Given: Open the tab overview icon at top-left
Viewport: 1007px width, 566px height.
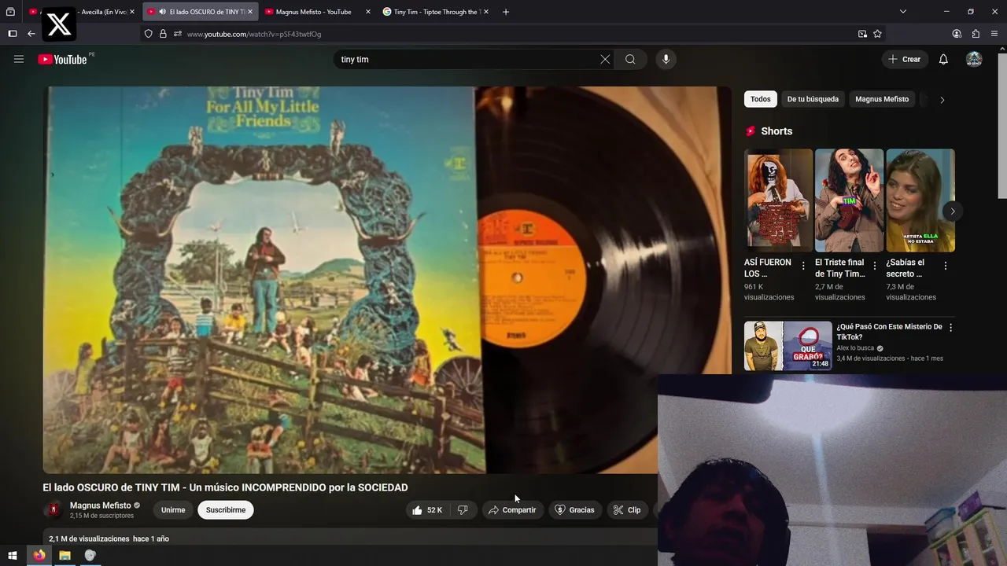Looking at the screenshot, I should click(x=10, y=12).
